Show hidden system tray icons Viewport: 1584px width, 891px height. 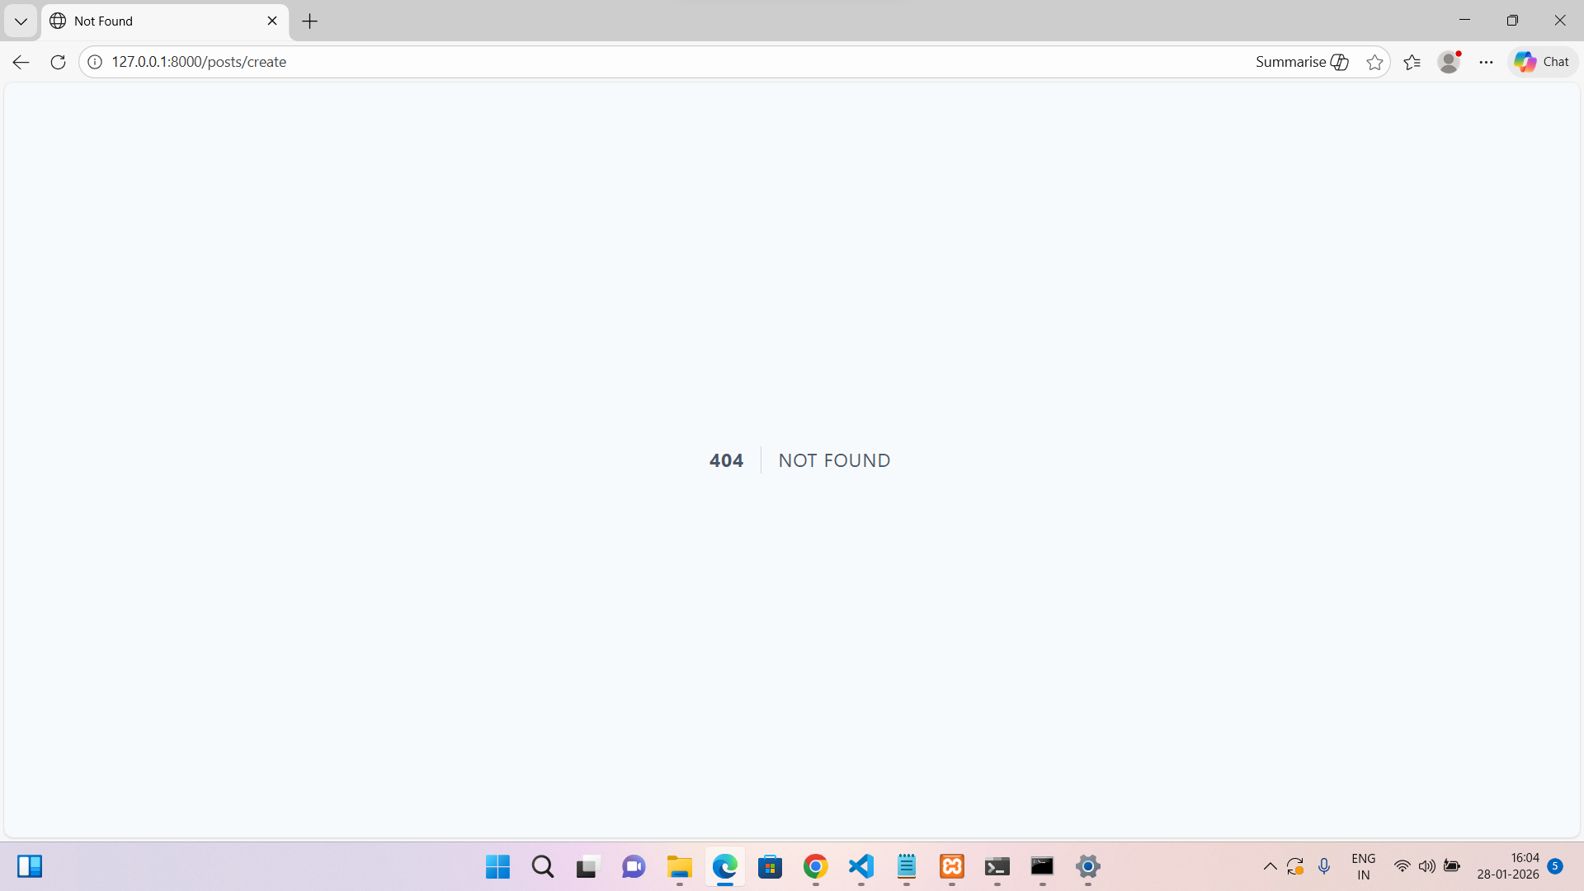pos(1270,866)
